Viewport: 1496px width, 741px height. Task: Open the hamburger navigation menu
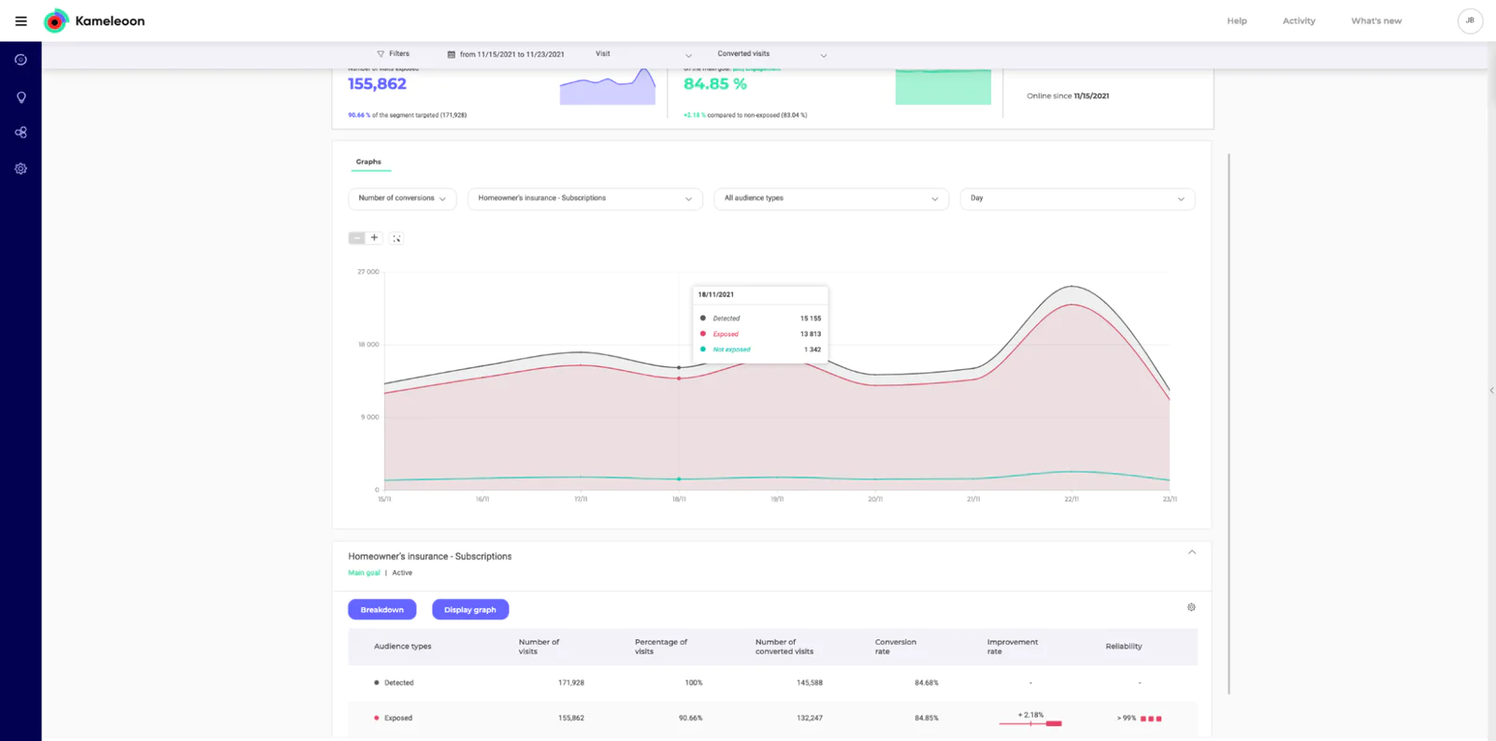pyautogui.click(x=21, y=21)
